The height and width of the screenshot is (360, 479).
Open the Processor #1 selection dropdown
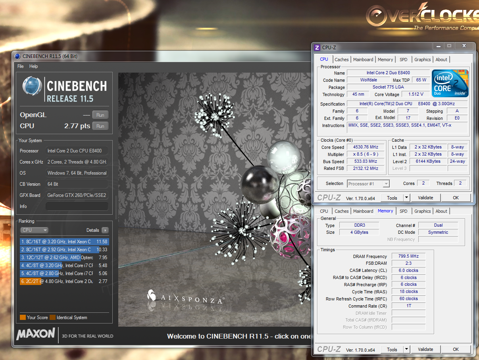pyautogui.click(x=368, y=184)
